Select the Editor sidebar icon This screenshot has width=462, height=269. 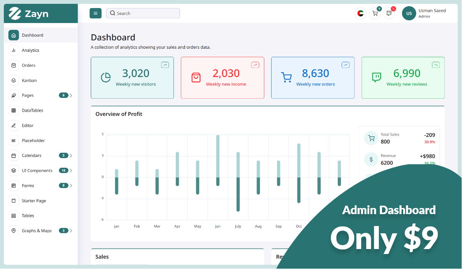(x=13, y=125)
